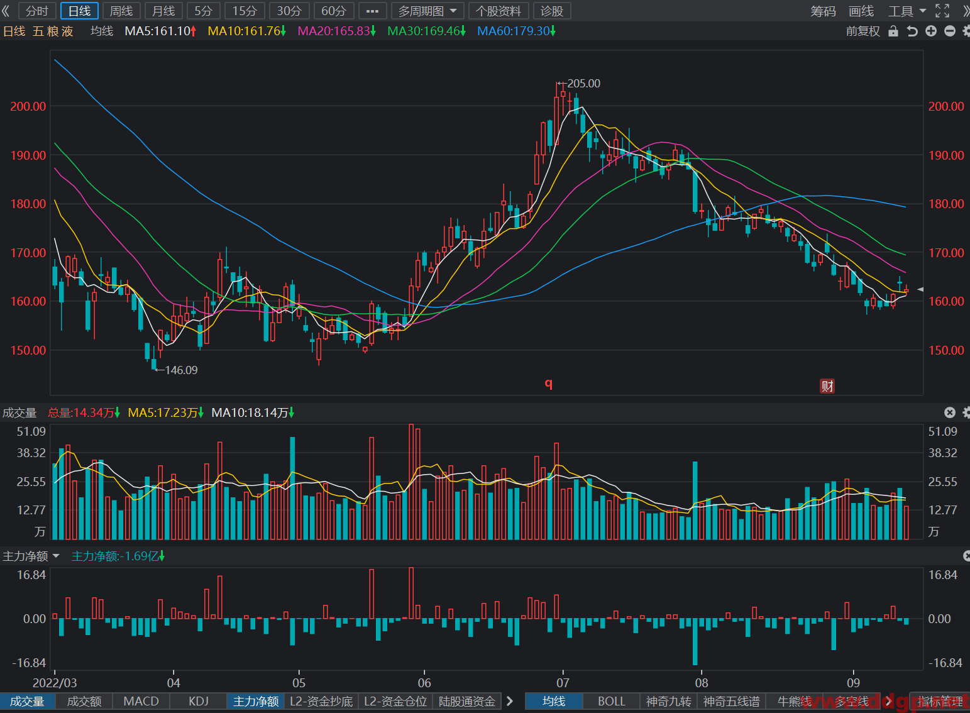970x713 pixels.
Task: Click the undo arrow icon
Action: point(912,31)
